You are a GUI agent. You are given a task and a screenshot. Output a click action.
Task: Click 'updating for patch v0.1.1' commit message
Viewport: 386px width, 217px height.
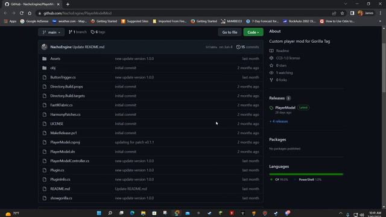(x=134, y=142)
